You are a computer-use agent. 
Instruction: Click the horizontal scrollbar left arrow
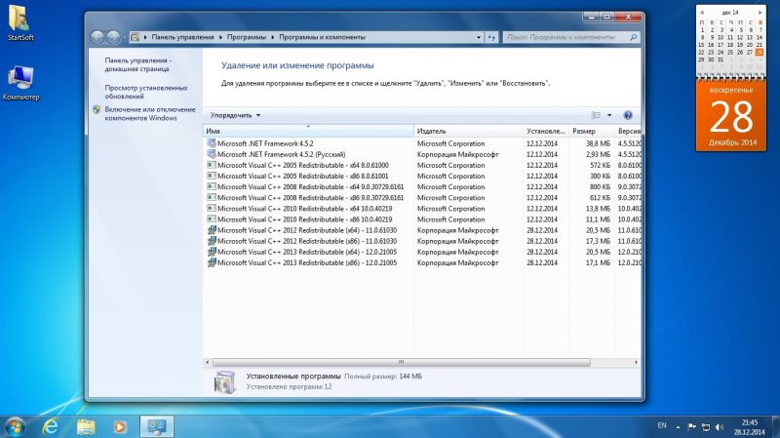[208, 362]
